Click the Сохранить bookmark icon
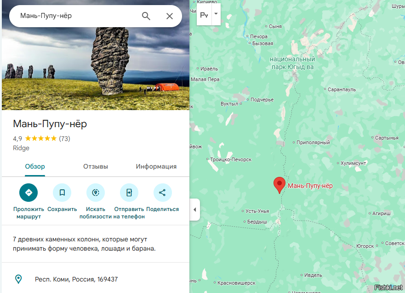The image size is (405, 293). click(x=62, y=193)
